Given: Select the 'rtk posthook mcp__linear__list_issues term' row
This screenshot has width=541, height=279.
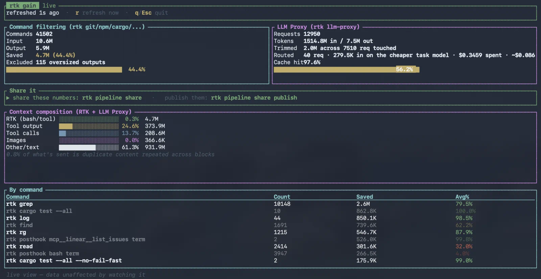Looking at the screenshot, I should click(270, 239).
